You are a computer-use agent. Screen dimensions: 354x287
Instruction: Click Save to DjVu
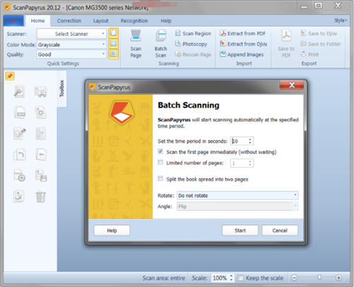coord(319,33)
